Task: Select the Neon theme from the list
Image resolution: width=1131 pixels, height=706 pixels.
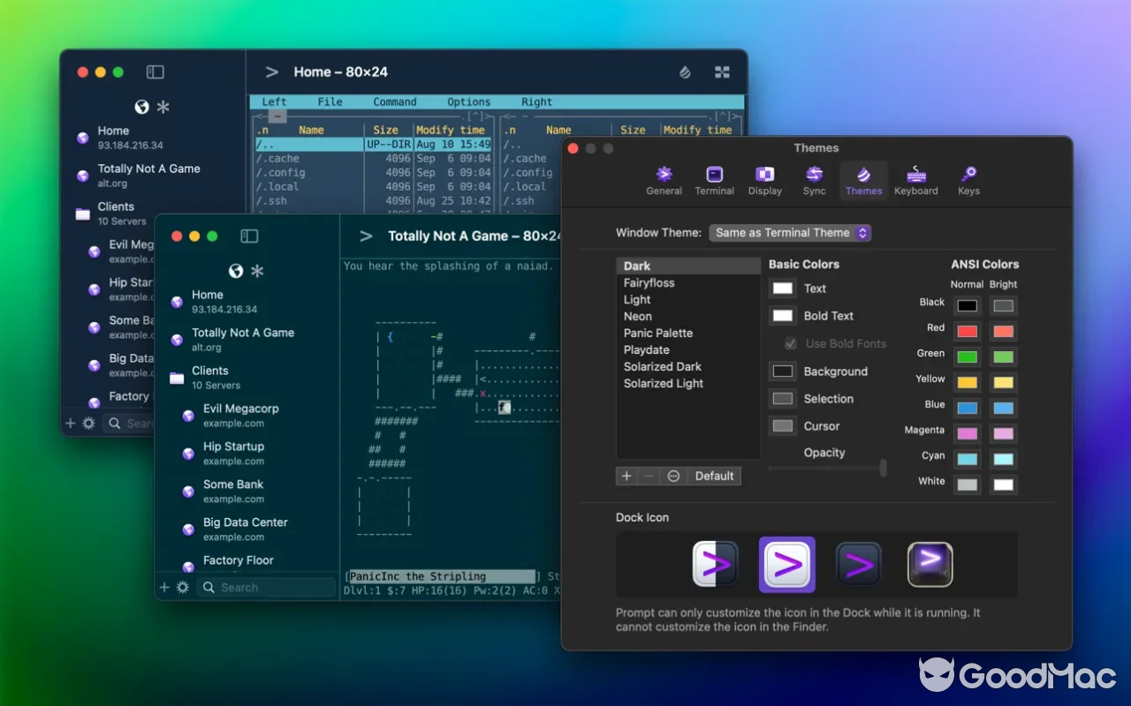Action: click(x=637, y=316)
